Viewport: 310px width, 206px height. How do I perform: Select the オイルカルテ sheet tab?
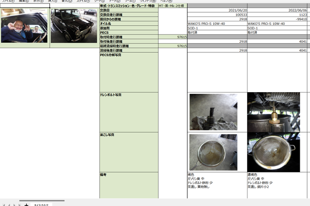(x=41, y=205)
